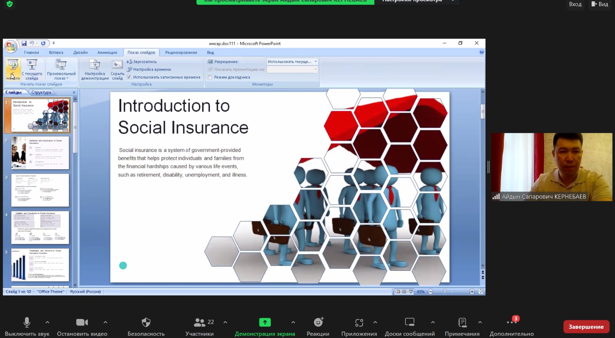The image size is (615, 338).
Task: Switch to the Вставка ribbon tab
Action: tap(56, 53)
